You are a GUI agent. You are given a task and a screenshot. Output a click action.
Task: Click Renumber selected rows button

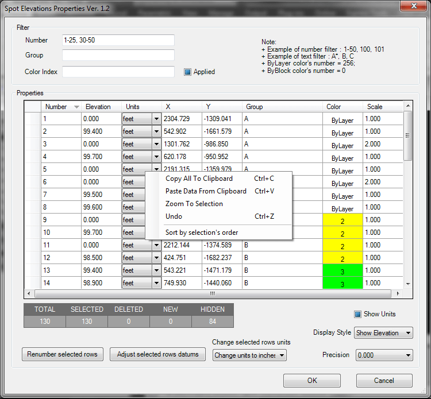[63, 354]
